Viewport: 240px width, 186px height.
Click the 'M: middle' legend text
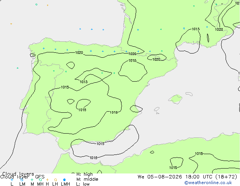pos(87,179)
